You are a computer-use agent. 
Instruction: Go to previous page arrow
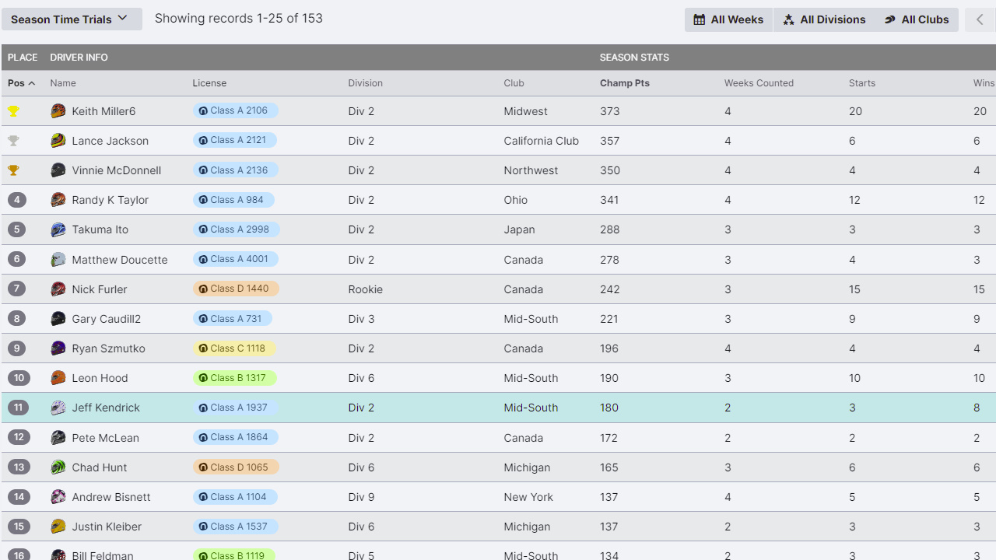click(980, 20)
